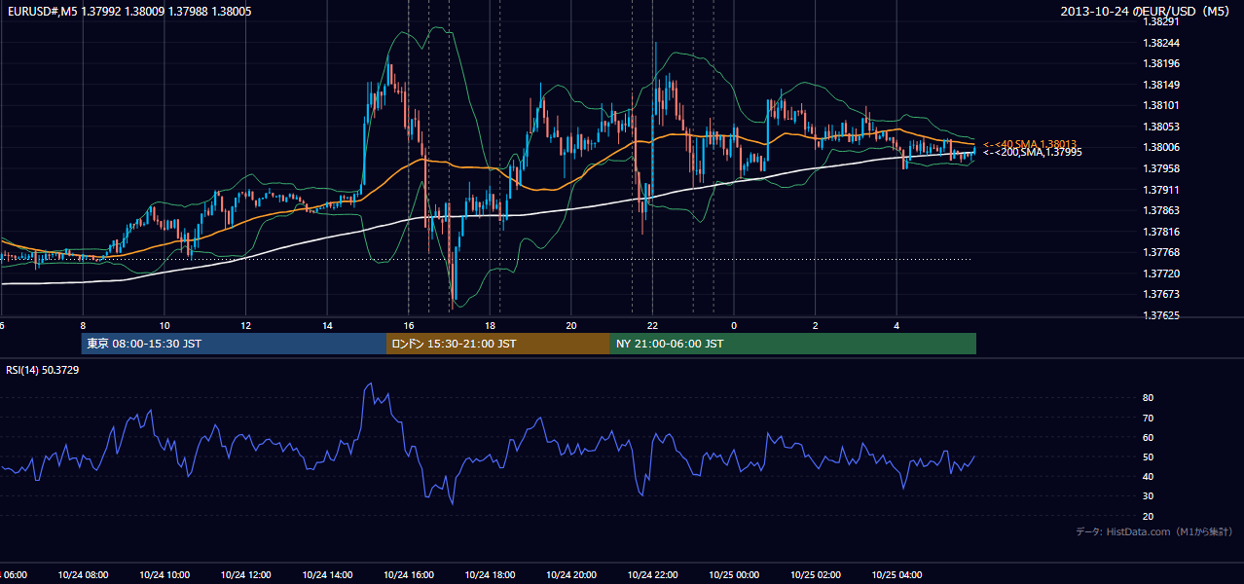Click hour label 20 under the price chart
The image size is (1244, 584).
click(x=571, y=325)
